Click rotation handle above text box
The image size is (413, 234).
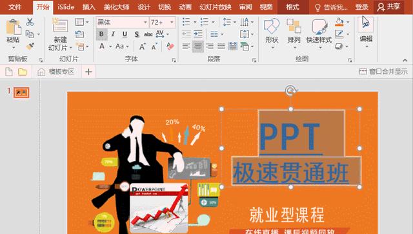[x=290, y=90]
